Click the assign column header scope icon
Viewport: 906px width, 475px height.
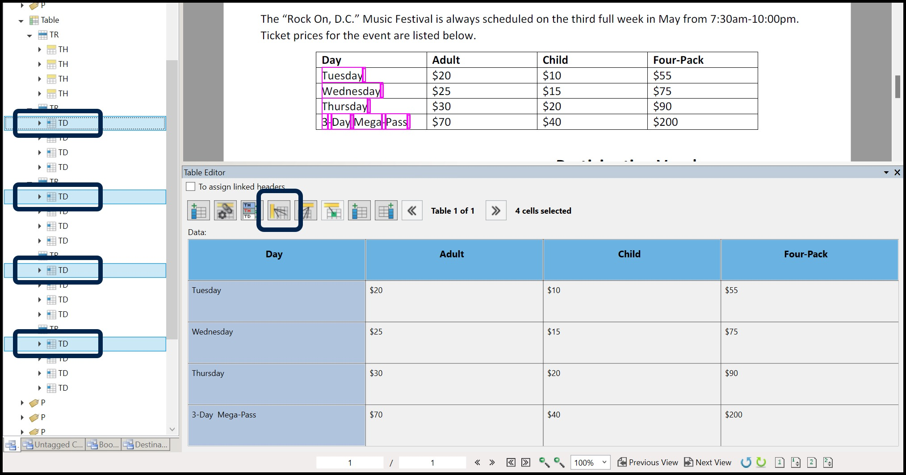point(306,211)
